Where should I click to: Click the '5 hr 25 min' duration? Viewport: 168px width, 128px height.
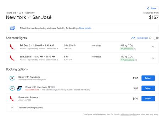click(70, 45)
